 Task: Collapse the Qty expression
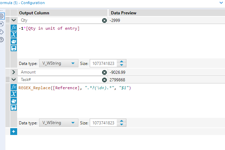14,20
